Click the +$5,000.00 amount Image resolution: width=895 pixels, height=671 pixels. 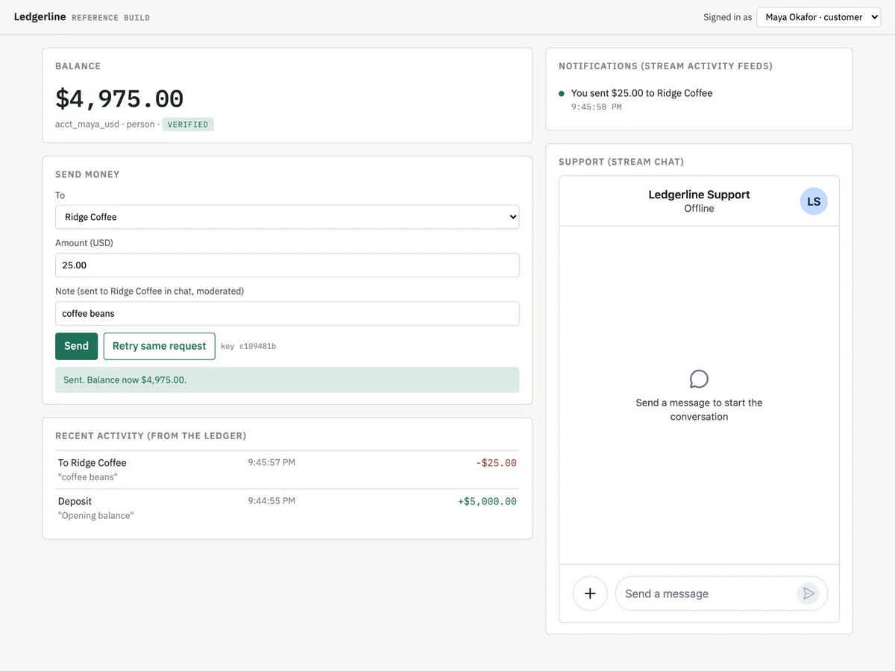click(x=487, y=501)
